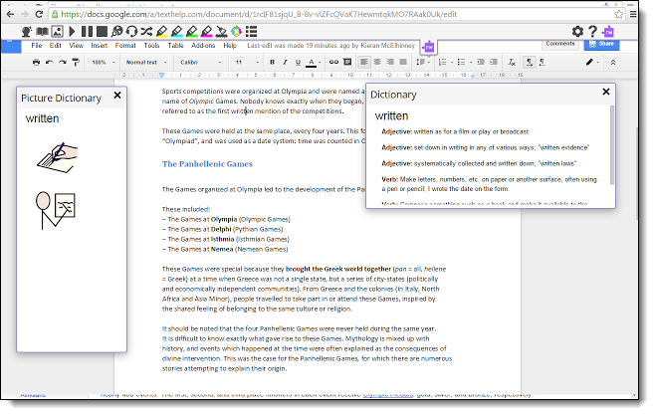Image resolution: width=654 pixels, height=415 pixels.
Task: Select the yellow highlighter
Action: click(162, 32)
